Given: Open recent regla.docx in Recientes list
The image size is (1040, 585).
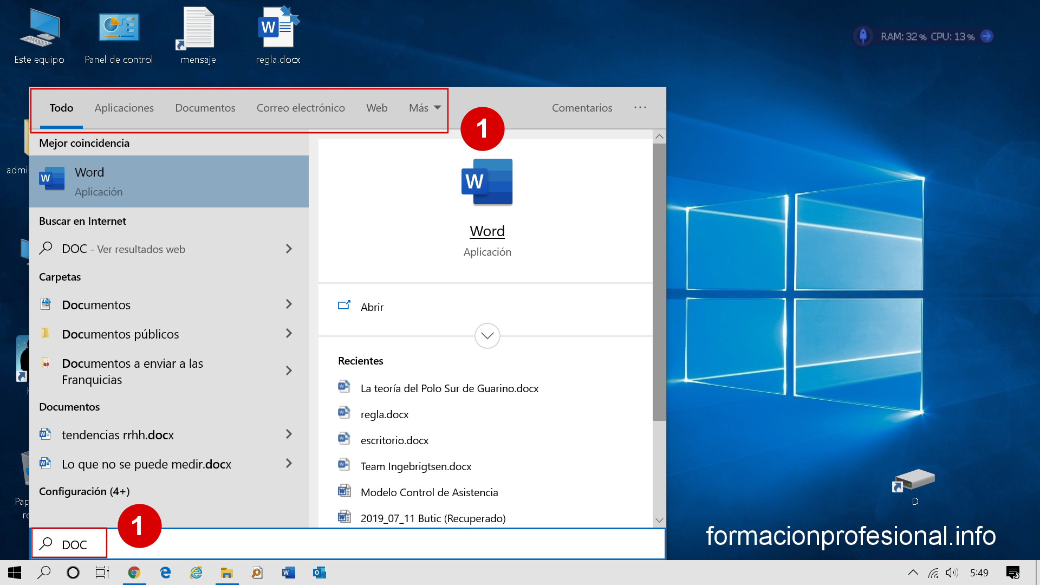Looking at the screenshot, I should point(385,414).
